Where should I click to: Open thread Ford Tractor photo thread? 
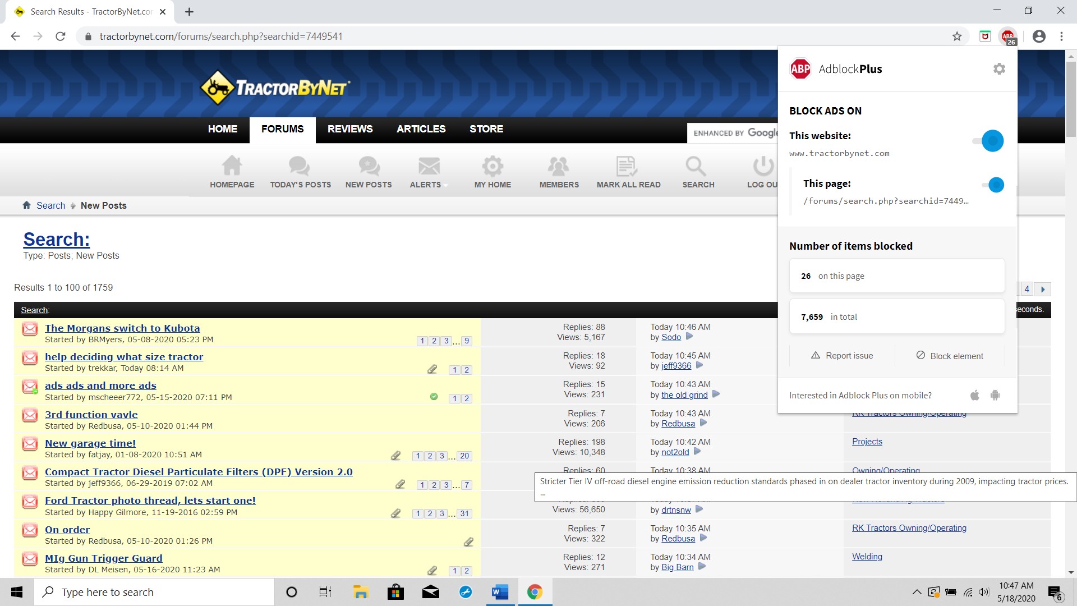(150, 501)
